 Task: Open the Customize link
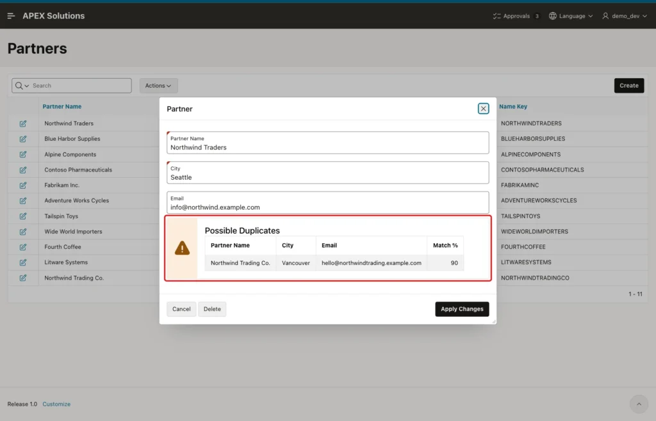pyautogui.click(x=56, y=404)
